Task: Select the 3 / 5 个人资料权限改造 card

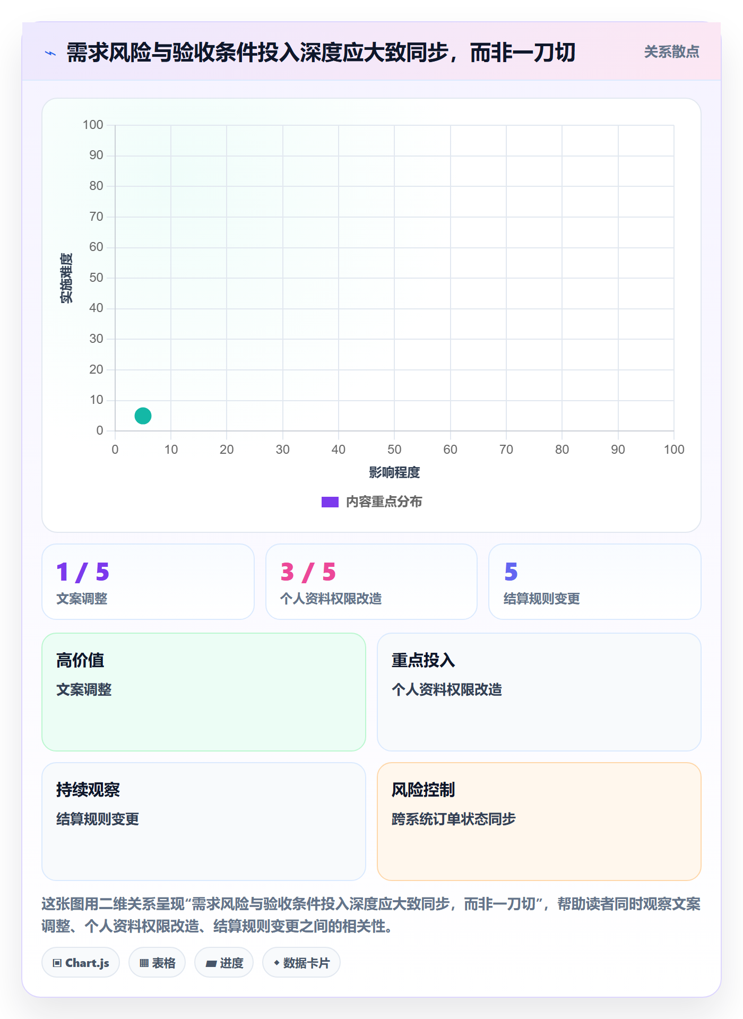Action: 371,582
